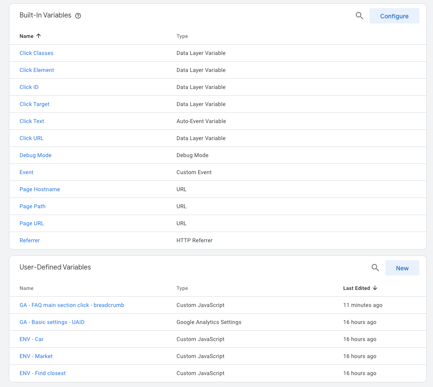Open GA - Basic settings - UAID variable
The height and width of the screenshot is (387, 433).
click(x=52, y=322)
